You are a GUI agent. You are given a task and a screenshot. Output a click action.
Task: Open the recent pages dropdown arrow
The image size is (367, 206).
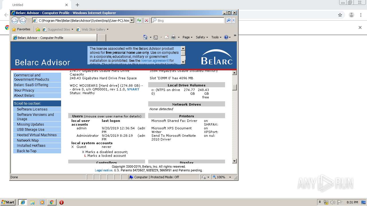29,21
